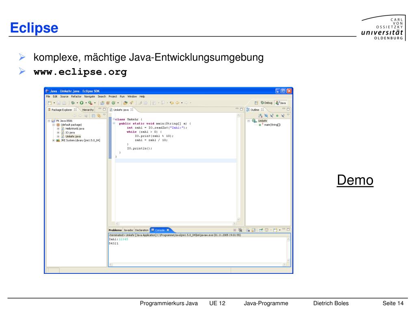Switch to the Declaration tab
Image resolution: width=416 pixels, height=312 pixels.
(x=142, y=230)
